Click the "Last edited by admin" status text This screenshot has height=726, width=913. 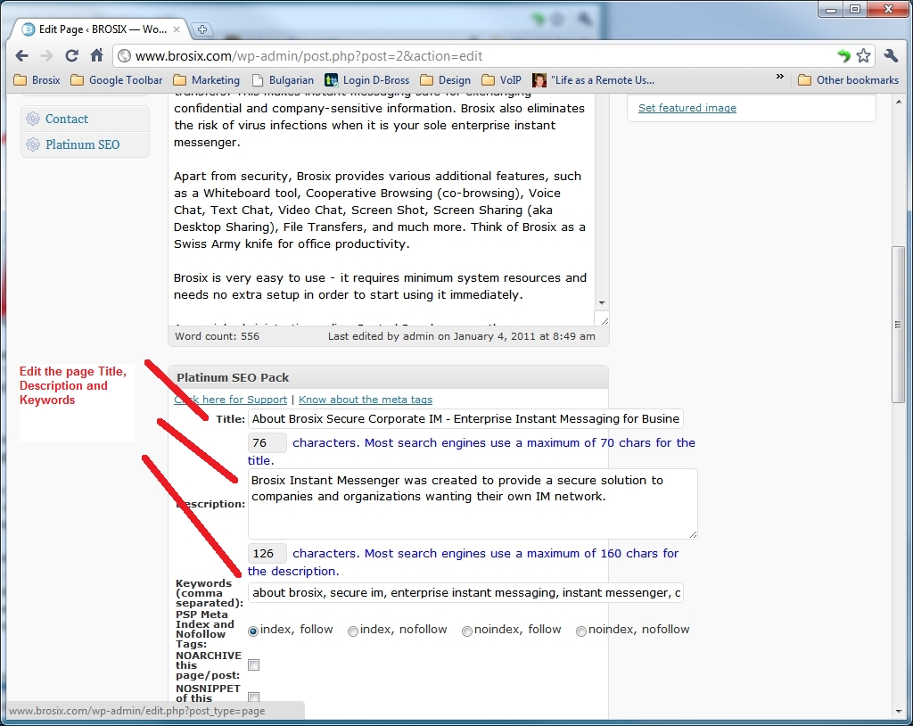pos(461,336)
